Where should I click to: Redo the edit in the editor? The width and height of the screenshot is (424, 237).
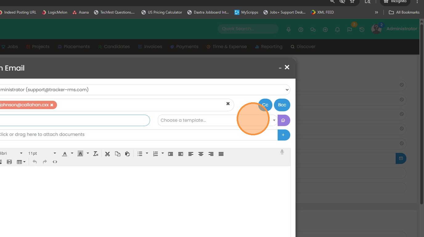tap(45, 162)
